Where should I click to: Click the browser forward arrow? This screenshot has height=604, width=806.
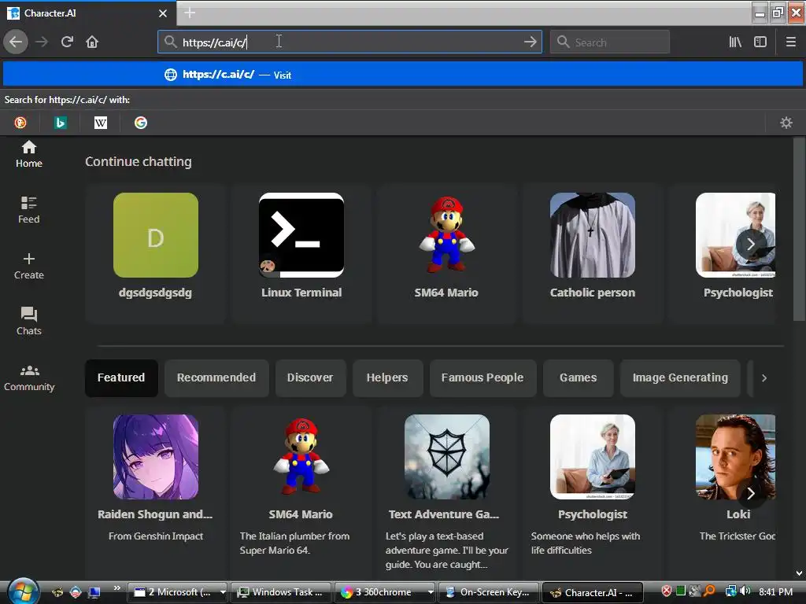coord(42,42)
